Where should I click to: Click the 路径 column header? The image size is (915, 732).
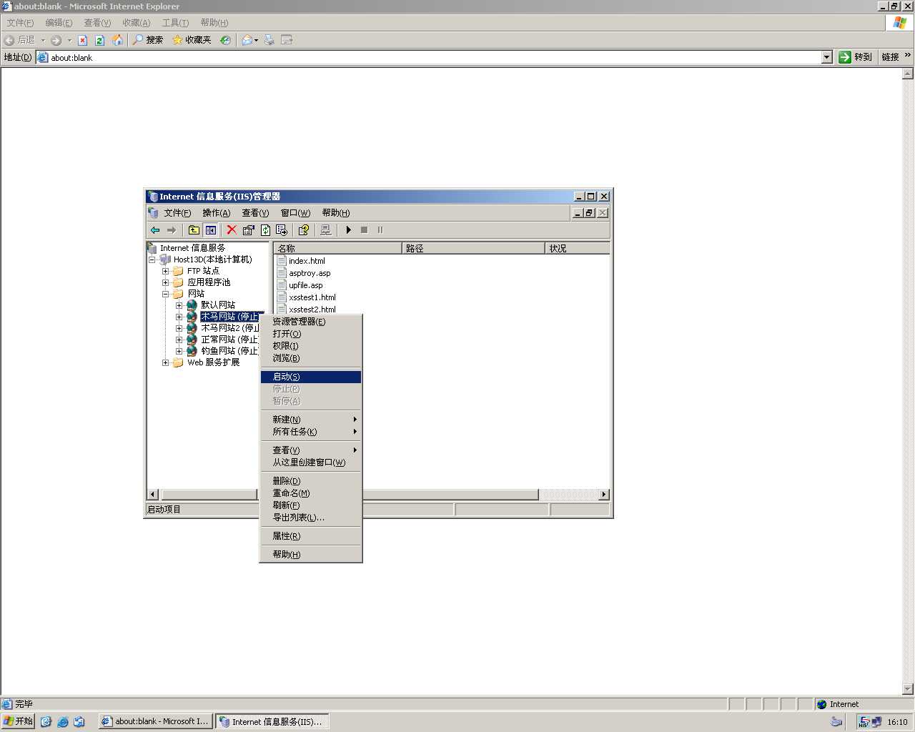[473, 248]
